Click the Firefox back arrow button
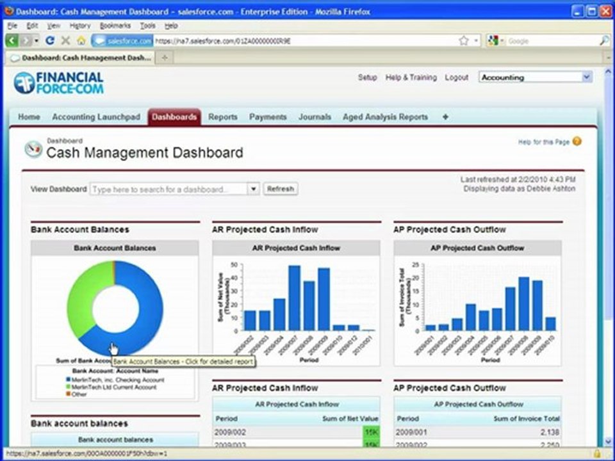 12,40
